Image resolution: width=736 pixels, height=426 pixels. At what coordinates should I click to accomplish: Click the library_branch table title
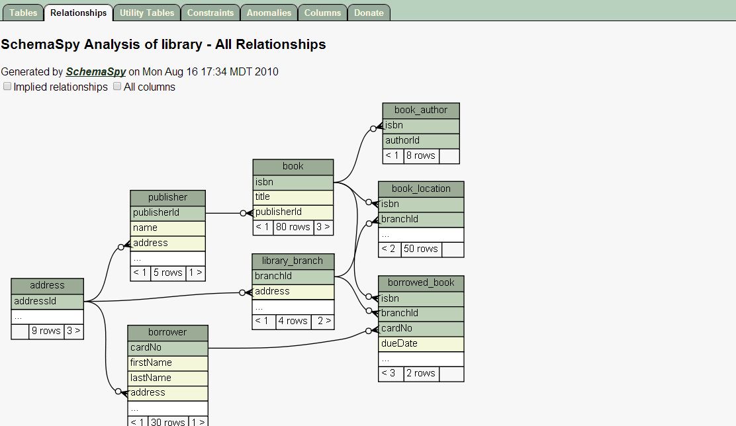click(x=293, y=261)
